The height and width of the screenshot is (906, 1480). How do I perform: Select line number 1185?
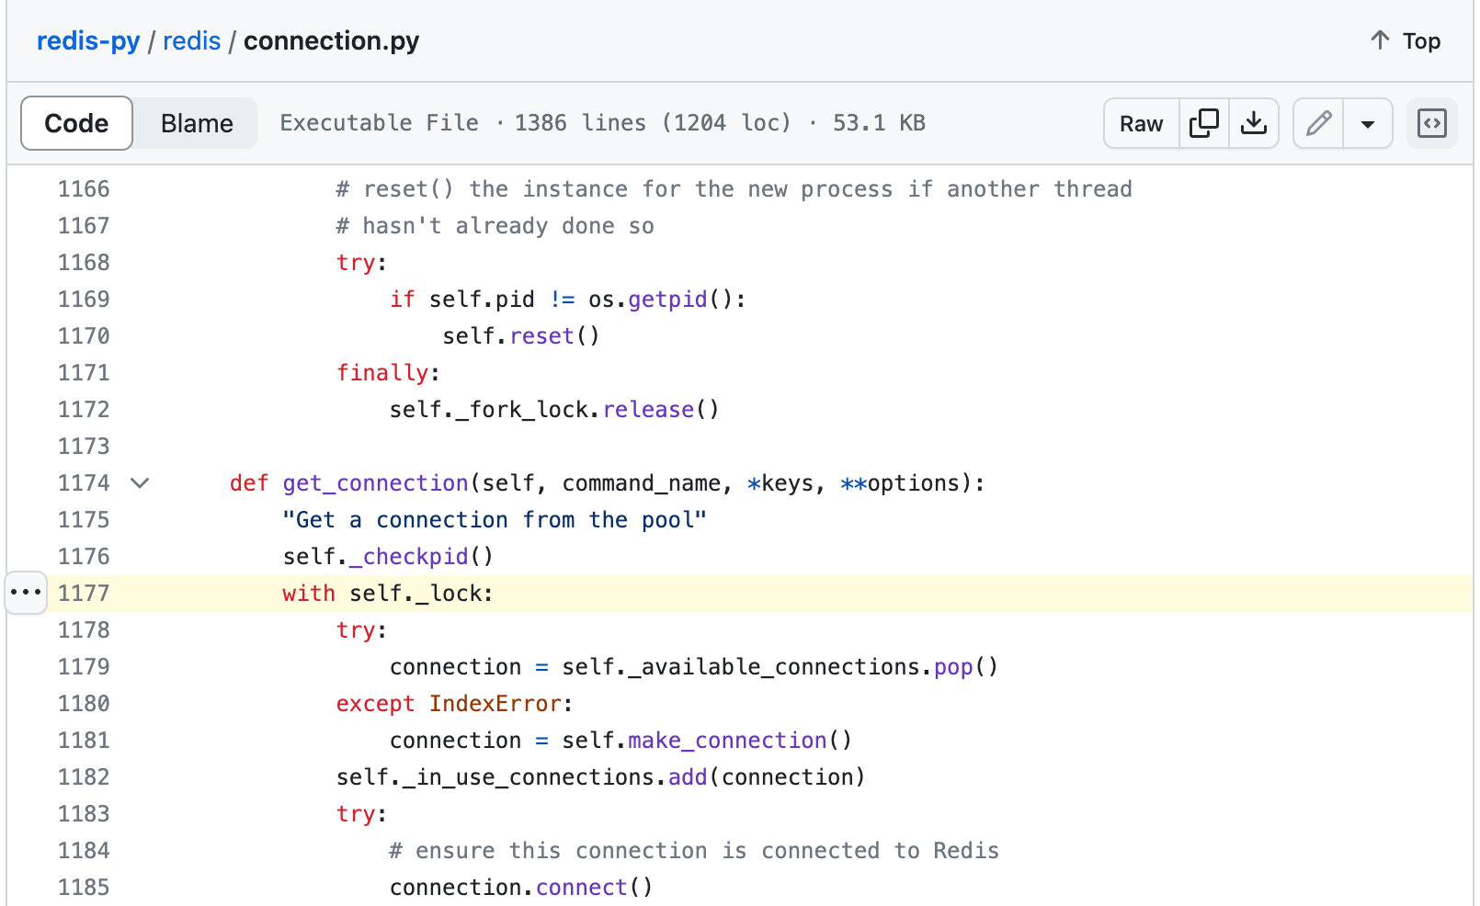(x=84, y=888)
